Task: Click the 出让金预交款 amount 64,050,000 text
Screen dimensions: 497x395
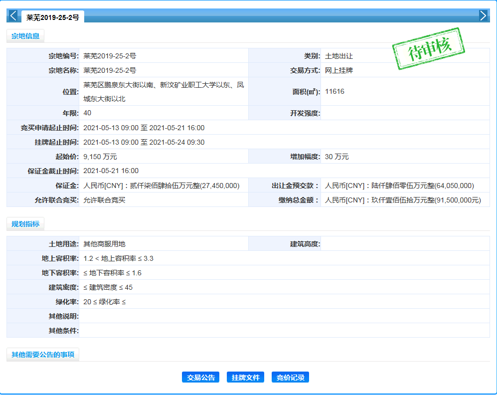Action: [x=399, y=186]
